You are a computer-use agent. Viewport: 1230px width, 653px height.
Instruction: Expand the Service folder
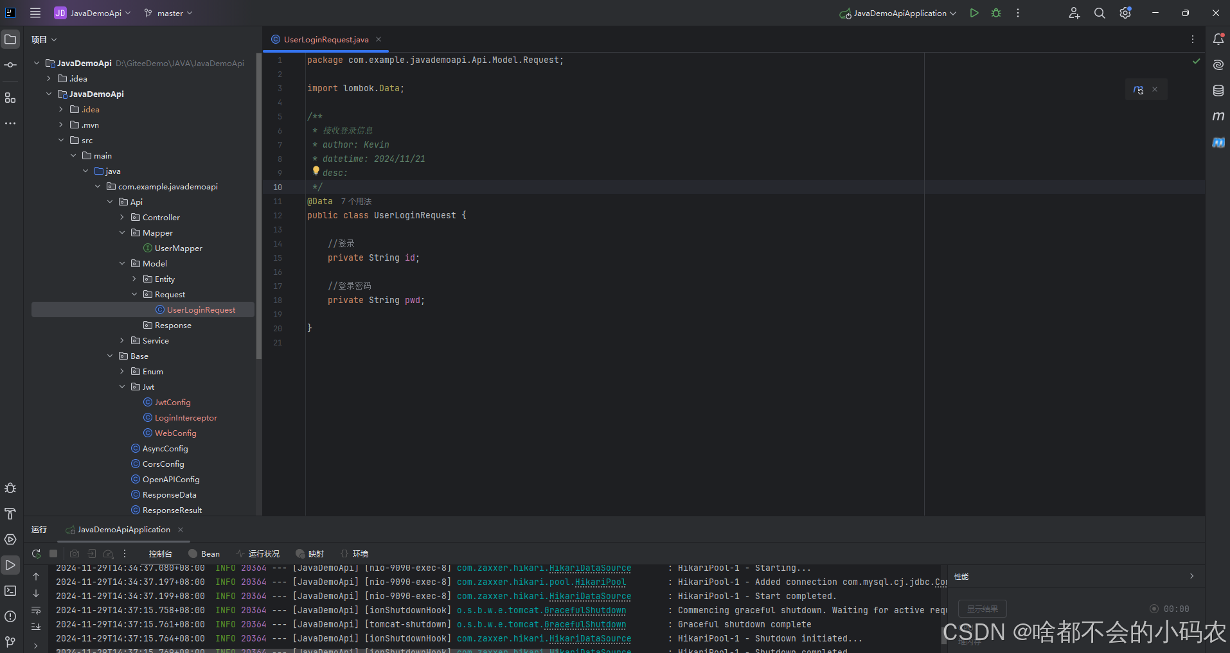[x=122, y=340]
